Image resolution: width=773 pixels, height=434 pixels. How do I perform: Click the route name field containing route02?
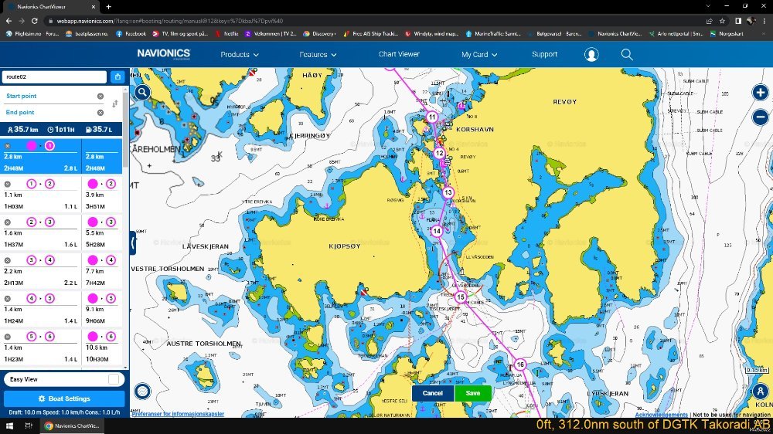pos(54,77)
